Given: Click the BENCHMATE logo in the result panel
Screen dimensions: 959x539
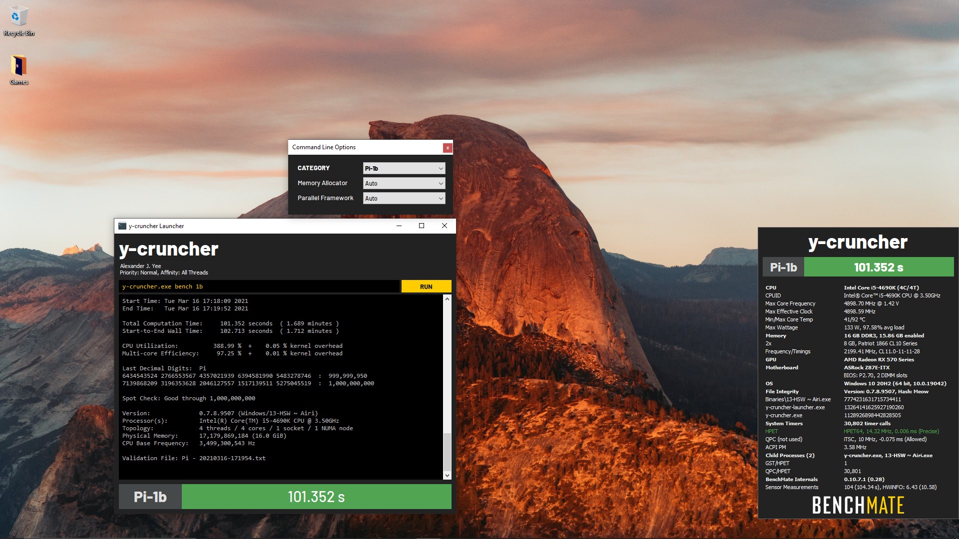Looking at the screenshot, I should point(858,505).
